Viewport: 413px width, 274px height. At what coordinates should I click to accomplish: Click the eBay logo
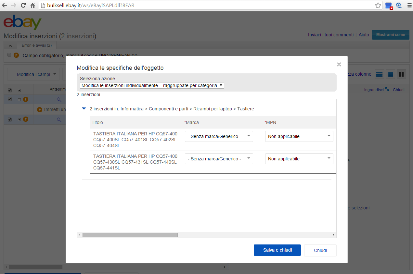pos(22,22)
